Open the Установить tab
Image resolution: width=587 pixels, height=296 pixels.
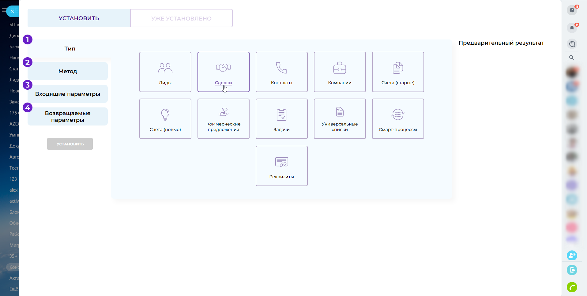click(79, 18)
